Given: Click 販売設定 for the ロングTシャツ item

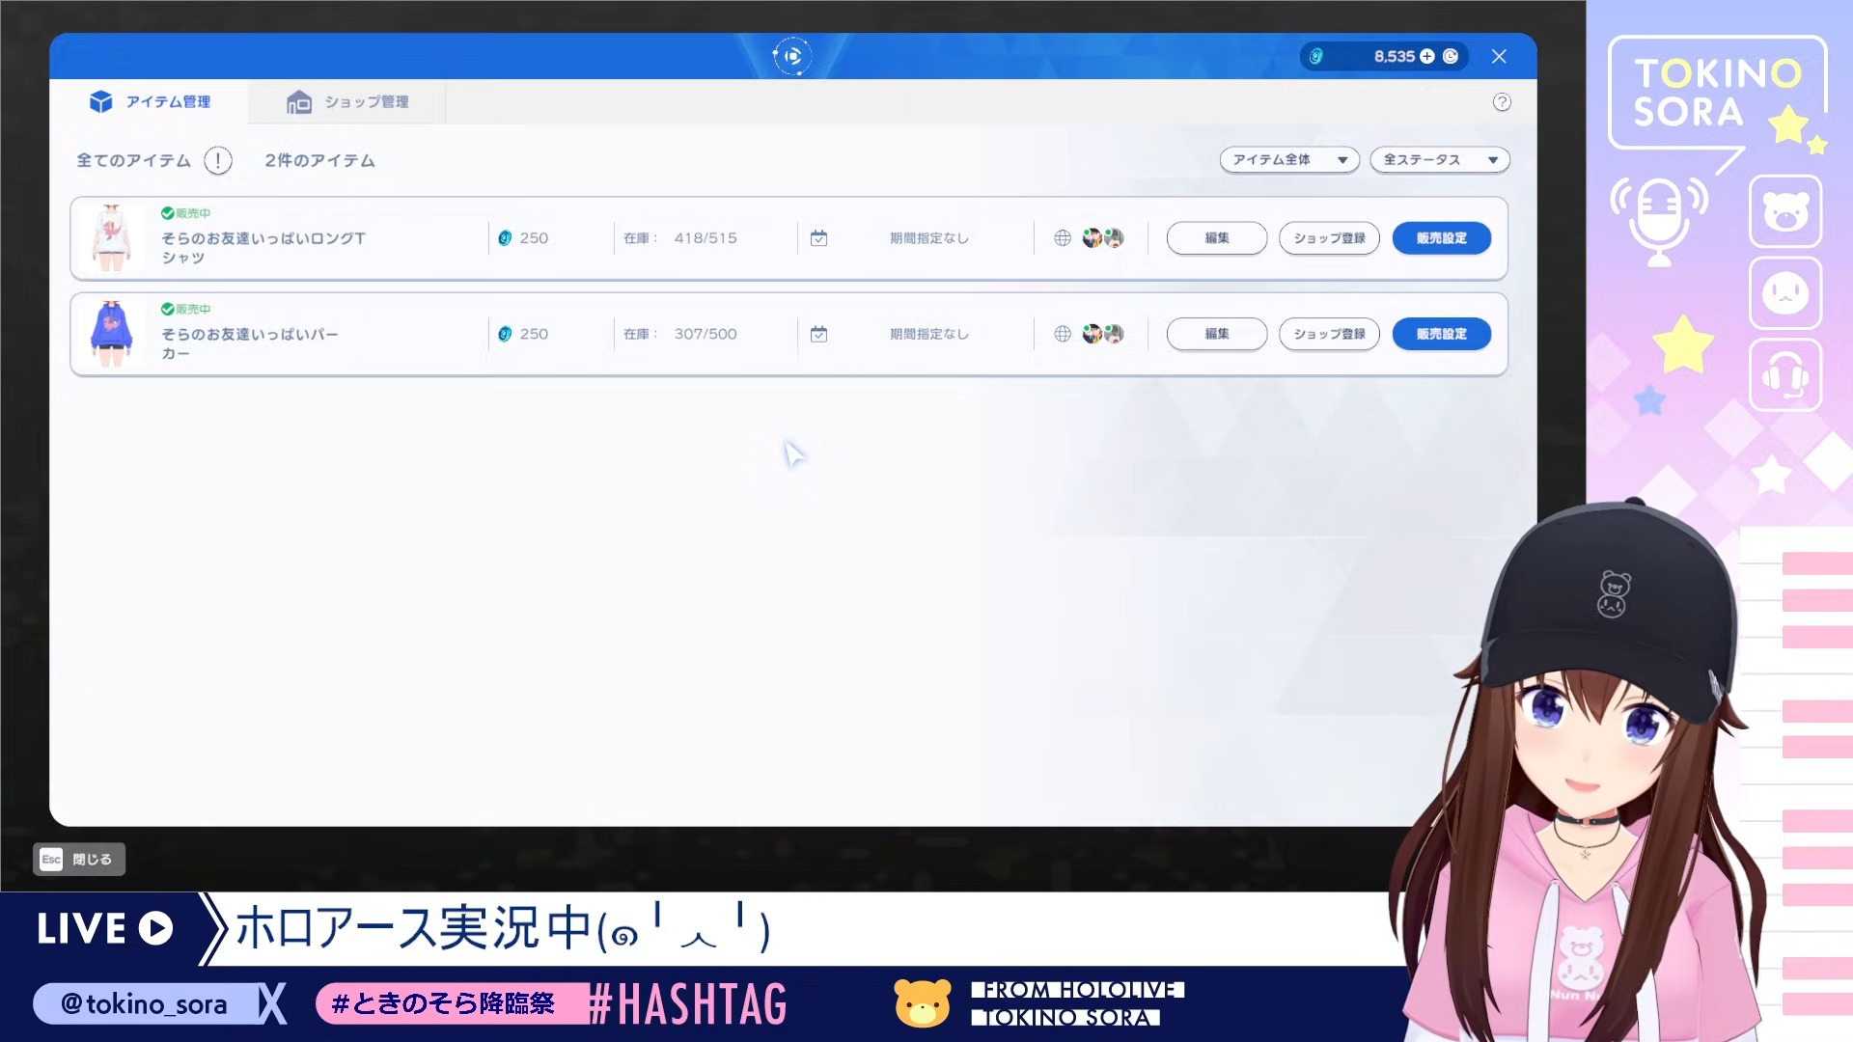Looking at the screenshot, I should pos(1442,238).
